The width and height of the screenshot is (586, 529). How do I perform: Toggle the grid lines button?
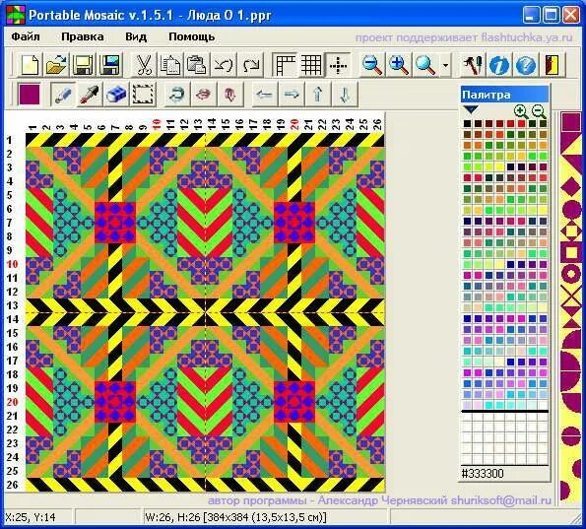[x=311, y=65]
